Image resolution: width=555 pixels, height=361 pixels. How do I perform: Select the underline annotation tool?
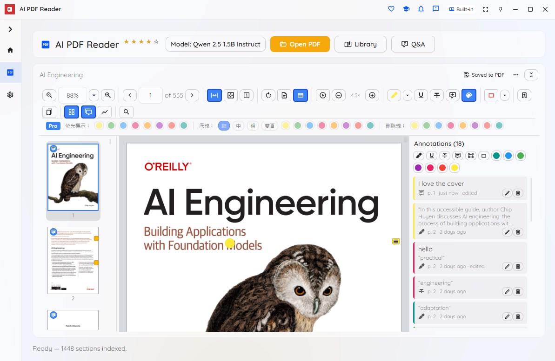421,95
